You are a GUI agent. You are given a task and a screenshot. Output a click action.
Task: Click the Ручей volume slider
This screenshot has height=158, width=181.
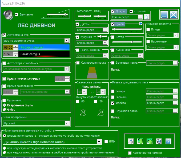pos(127,29)
